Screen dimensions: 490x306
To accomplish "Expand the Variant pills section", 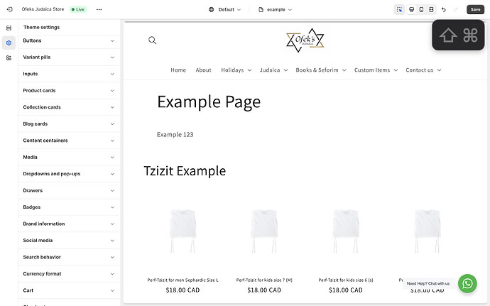I will (x=69, y=58).
